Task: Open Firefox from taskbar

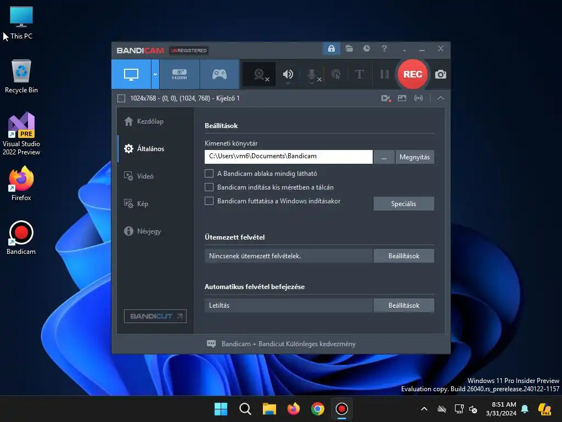Action: tap(294, 409)
